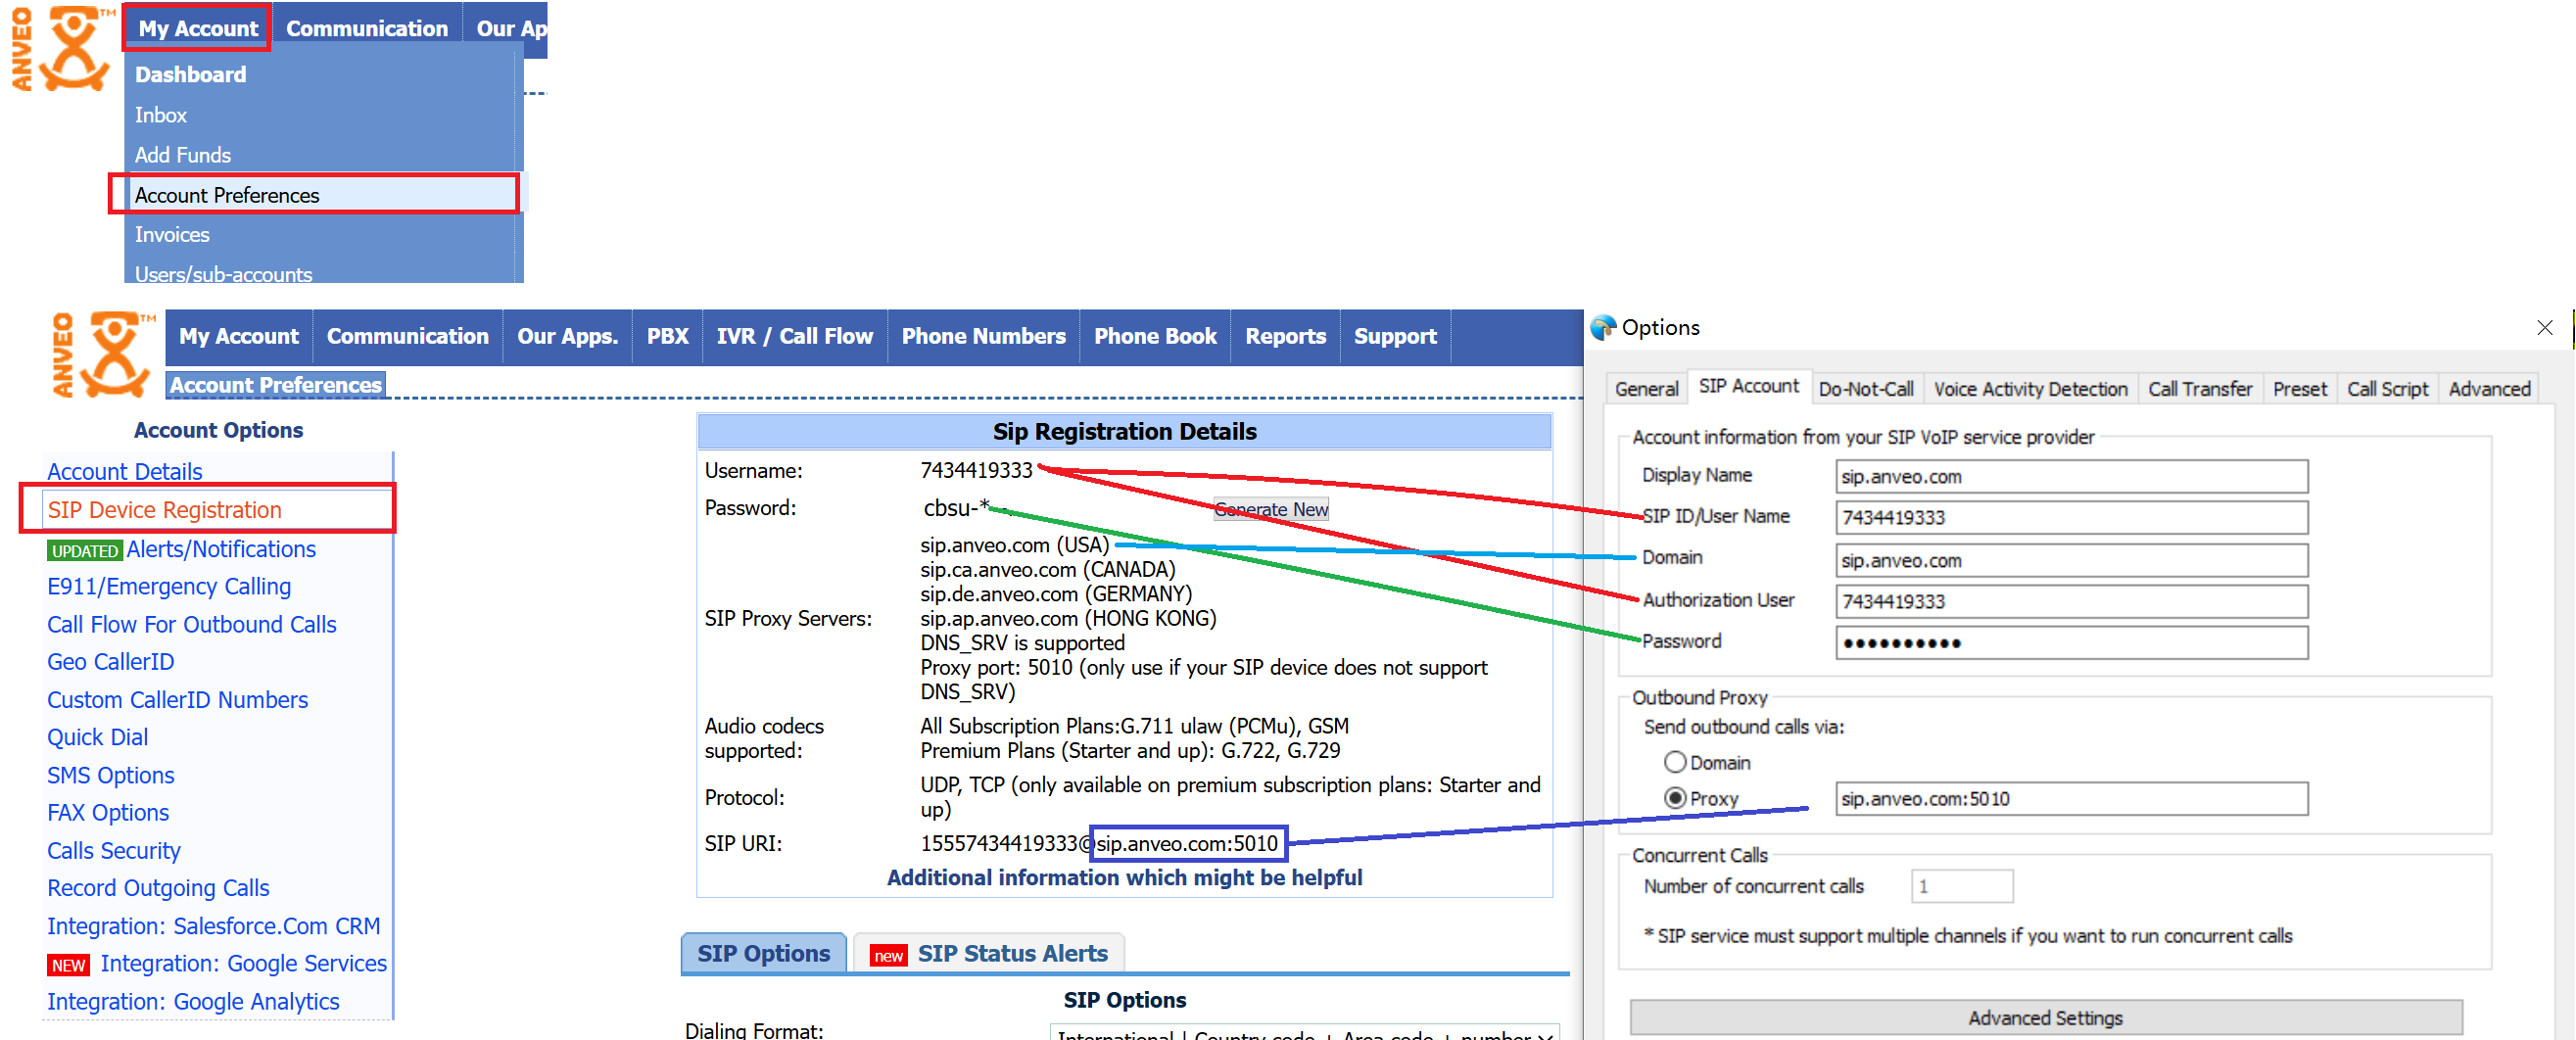The width and height of the screenshot is (2576, 1040).
Task: Click the Display Name input field
Action: tap(2071, 477)
